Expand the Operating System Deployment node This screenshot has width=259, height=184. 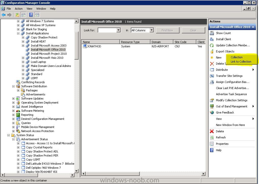pyautogui.click(x=13, y=103)
